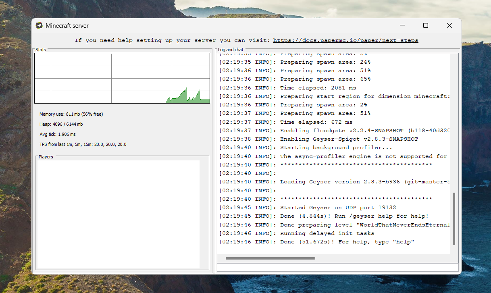Click the log's horizontal scrollbar thumb
491x293 pixels.
(x=270, y=258)
